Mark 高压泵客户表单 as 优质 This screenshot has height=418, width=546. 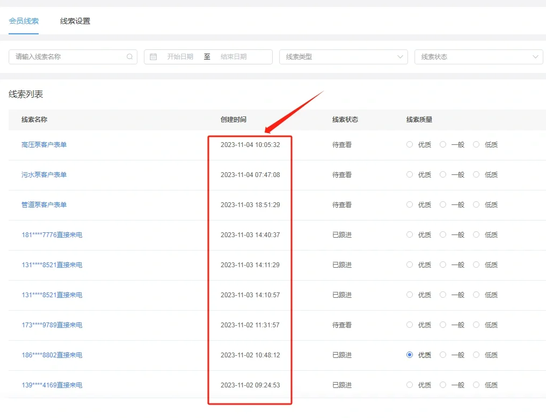[410, 144]
